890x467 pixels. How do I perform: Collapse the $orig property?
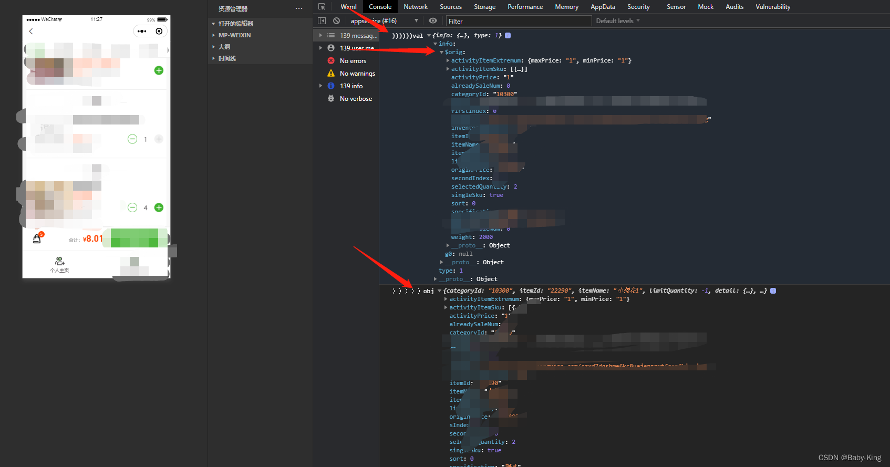pyautogui.click(x=441, y=53)
